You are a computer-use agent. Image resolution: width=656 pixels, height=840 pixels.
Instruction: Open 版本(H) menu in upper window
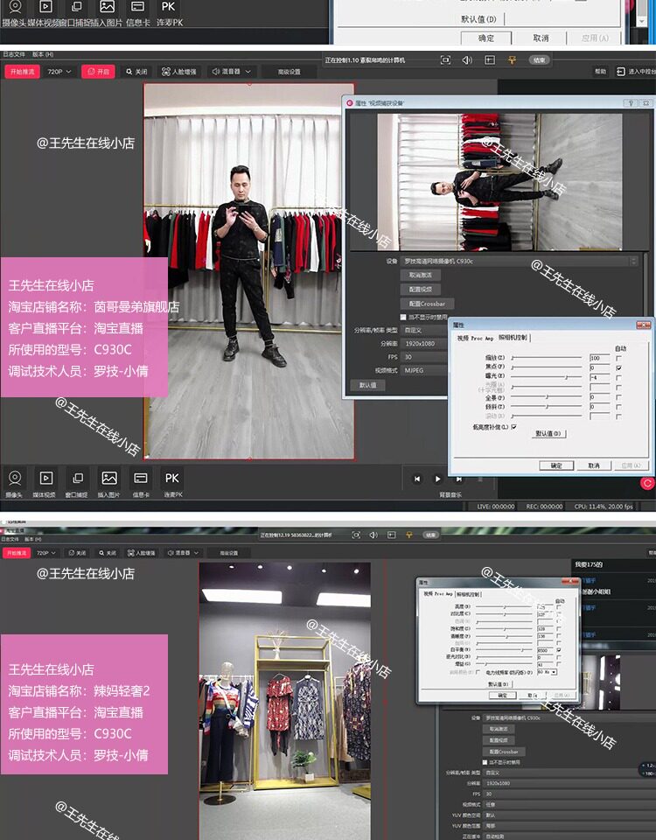[x=43, y=54]
